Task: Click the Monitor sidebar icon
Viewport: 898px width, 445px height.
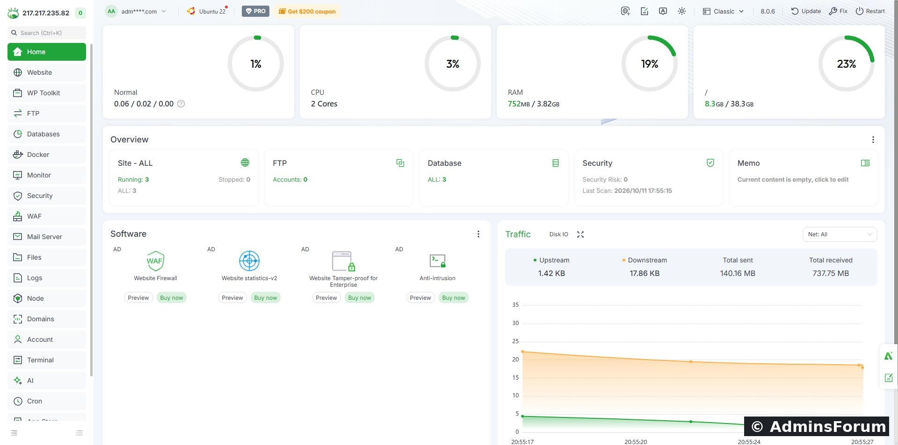Action: pos(18,175)
